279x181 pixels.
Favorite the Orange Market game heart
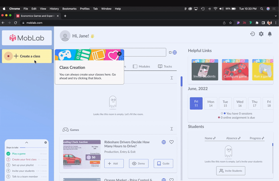(171, 179)
